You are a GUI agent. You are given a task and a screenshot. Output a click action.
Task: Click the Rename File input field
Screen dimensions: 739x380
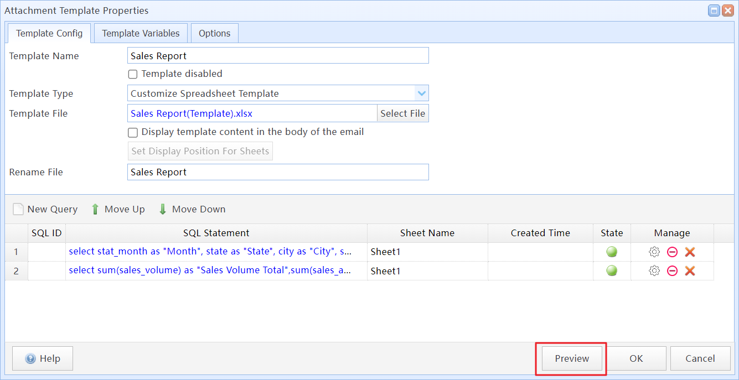278,172
